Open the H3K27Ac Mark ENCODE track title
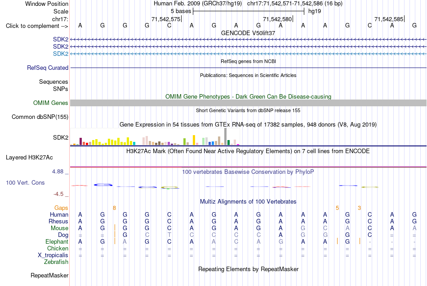The height and width of the screenshot is (286, 427). pos(248,151)
